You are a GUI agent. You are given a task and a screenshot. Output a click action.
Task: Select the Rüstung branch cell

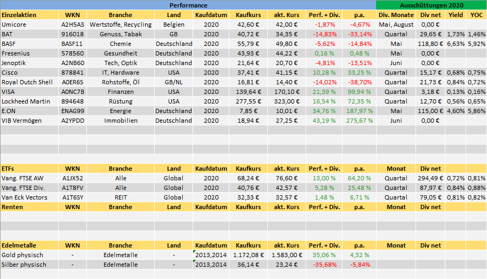point(121,101)
